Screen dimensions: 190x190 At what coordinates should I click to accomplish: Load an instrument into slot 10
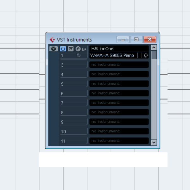119,131
